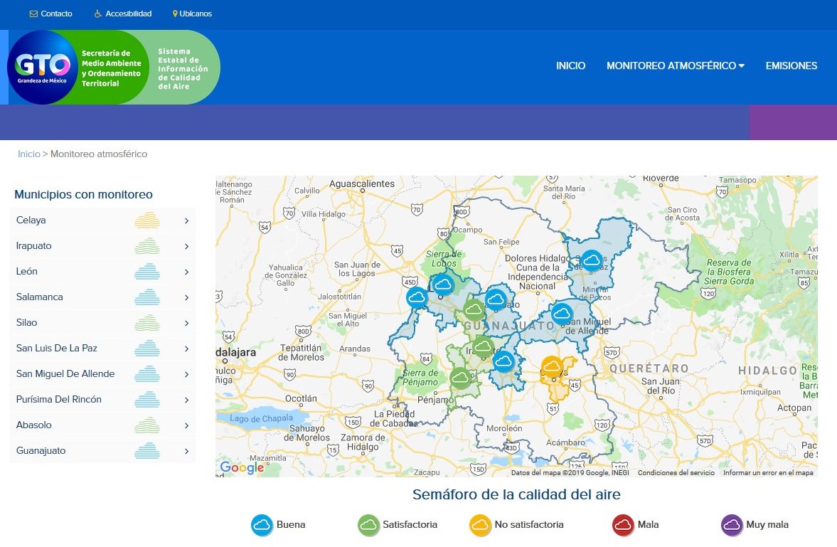Open Condiciones del servicio map link

coord(676,473)
